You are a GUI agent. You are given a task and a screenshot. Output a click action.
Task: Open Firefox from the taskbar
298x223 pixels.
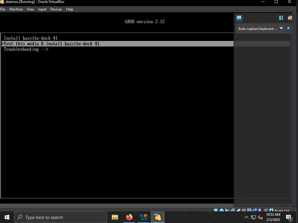click(129, 217)
